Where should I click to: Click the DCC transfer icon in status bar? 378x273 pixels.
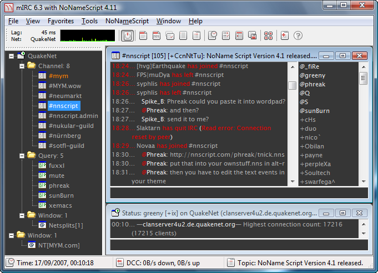click(x=119, y=262)
